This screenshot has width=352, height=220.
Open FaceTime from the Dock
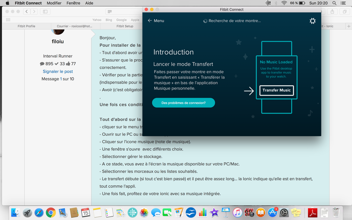167,212
